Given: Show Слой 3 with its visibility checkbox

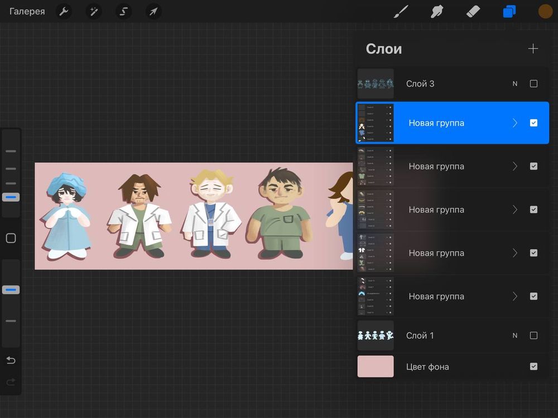Looking at the screenshot, I should (533, 84).
